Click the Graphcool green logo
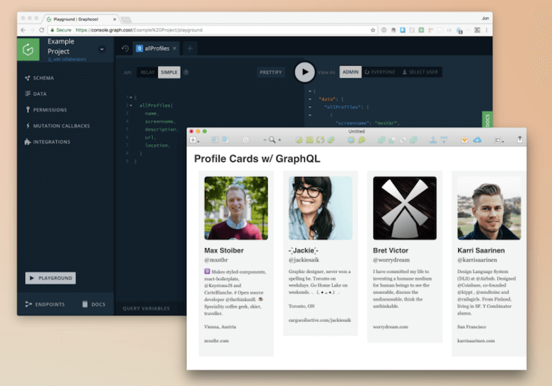 coord(28,49)
